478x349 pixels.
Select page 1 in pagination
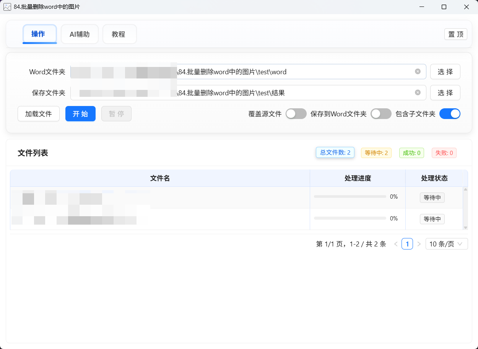pyautogui.click(x=407, y=244)
